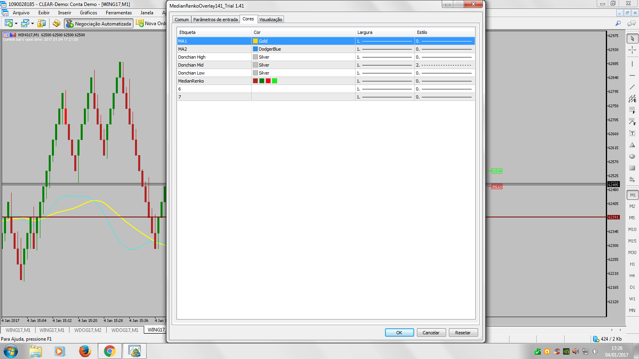Select the MedianRenko row label
The width and height of the screenshot is (639, 359).
pyautogui.click(x=191, y=81)
